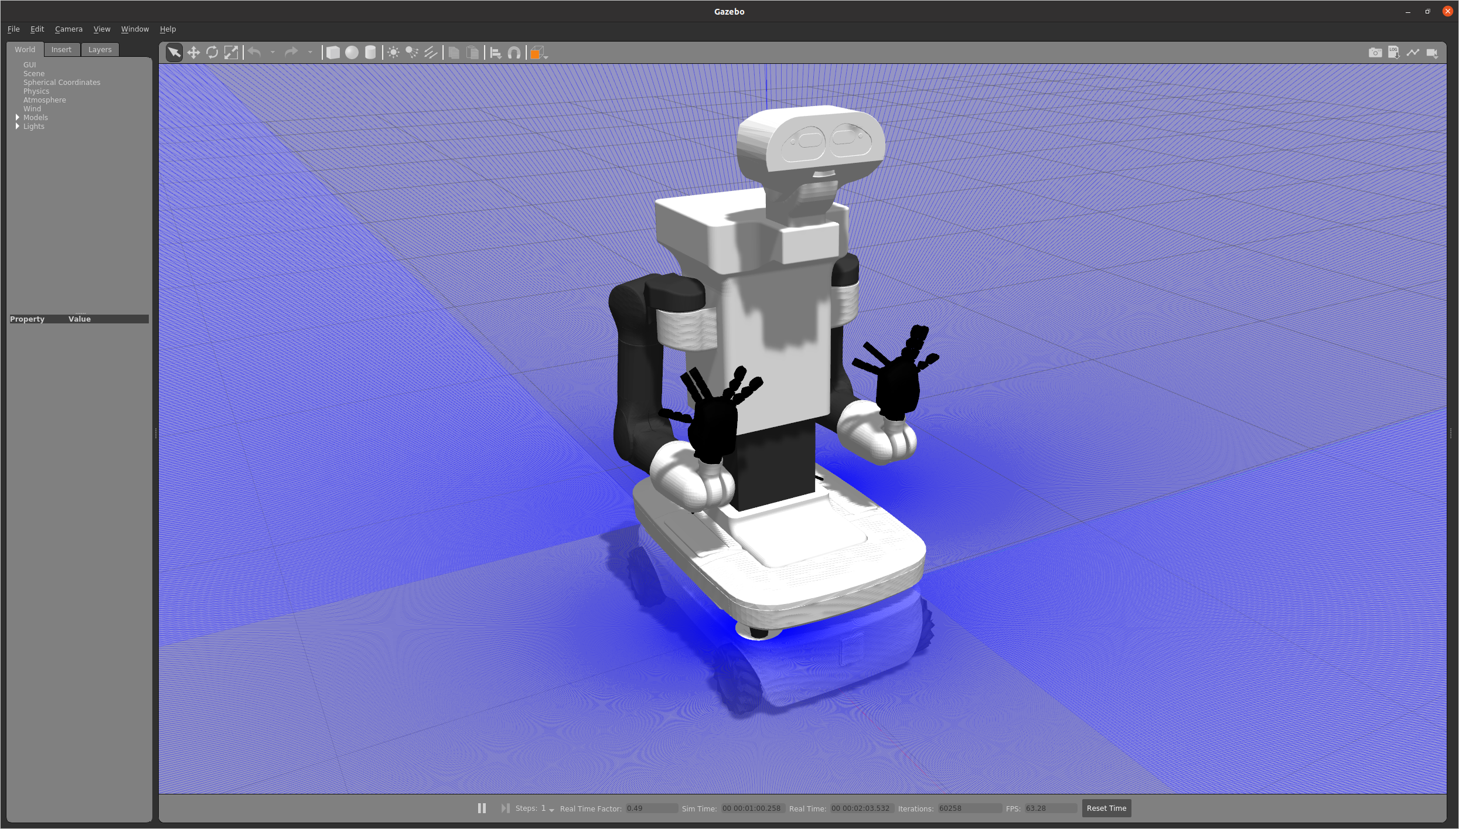Insert a cylinder shape
The width and height of the screenshot is (1459, 829).
(x=370, y=53)
